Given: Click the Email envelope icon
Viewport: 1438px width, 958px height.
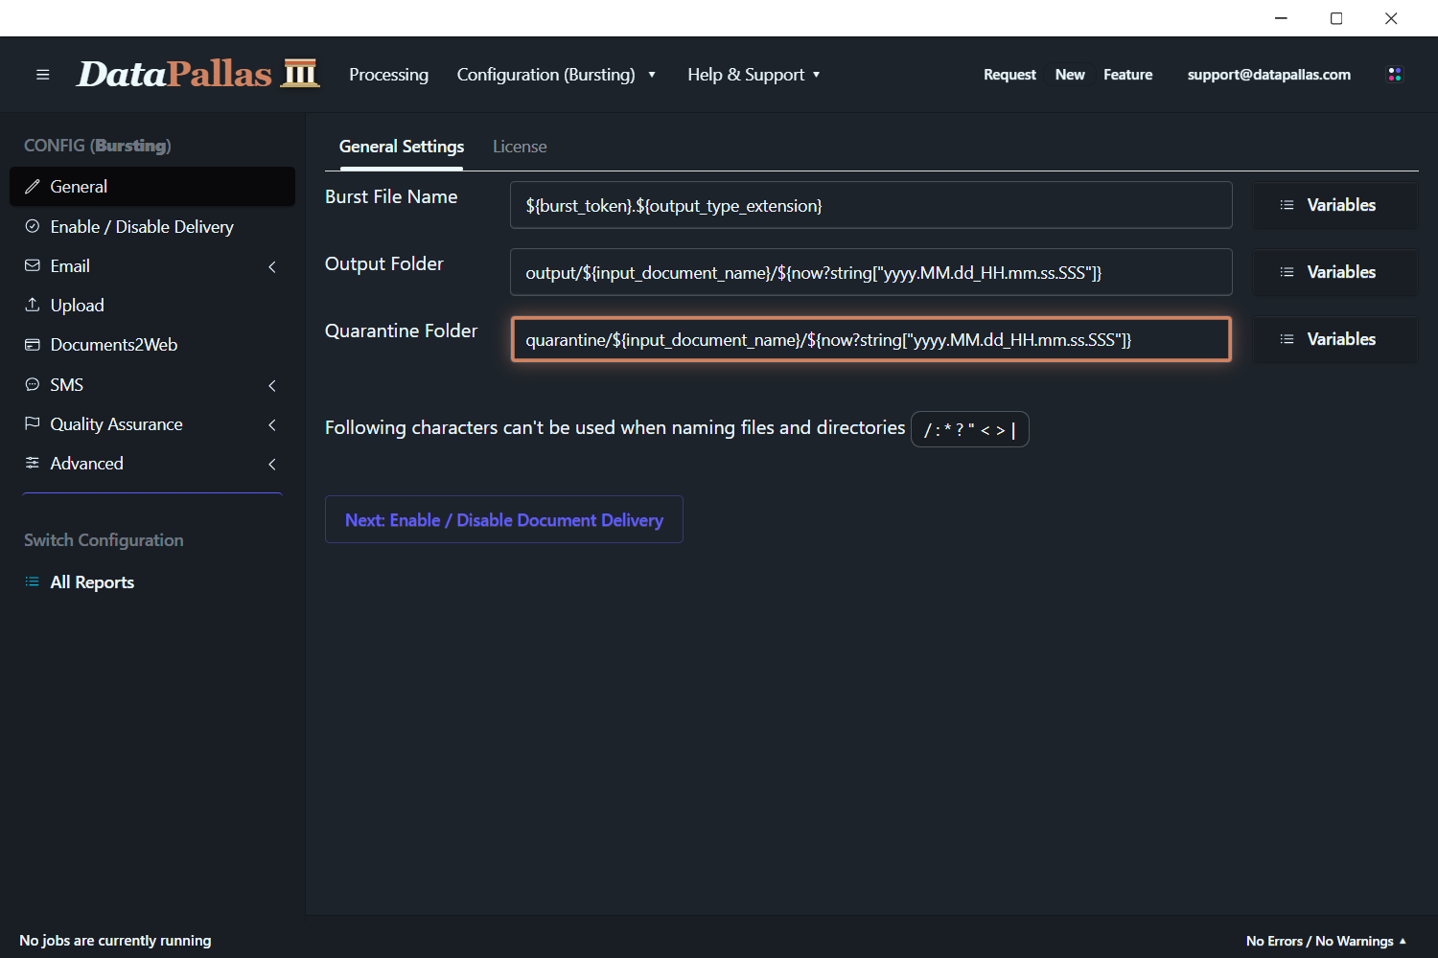Looking at the screenshot, I should 33,265.
